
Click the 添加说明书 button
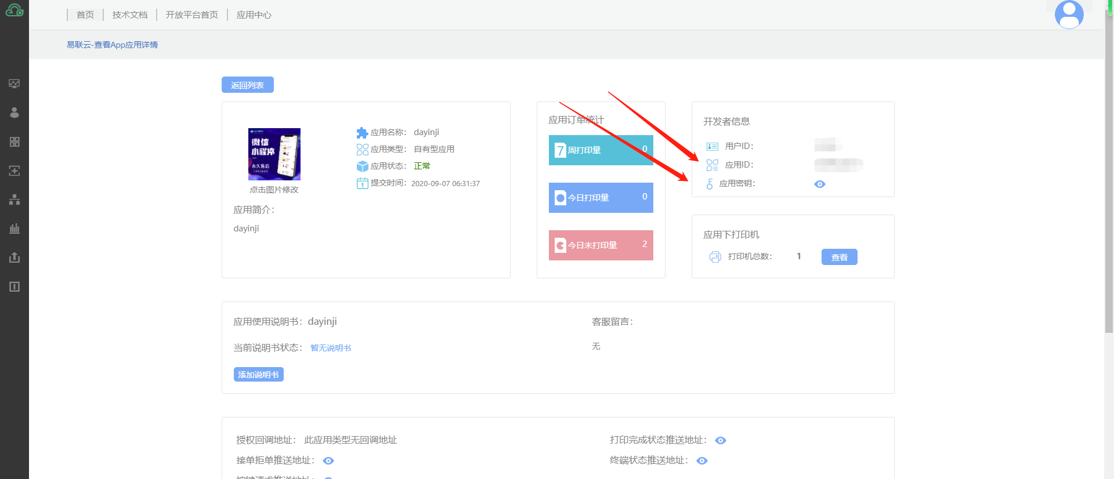[x=258, y=375]
